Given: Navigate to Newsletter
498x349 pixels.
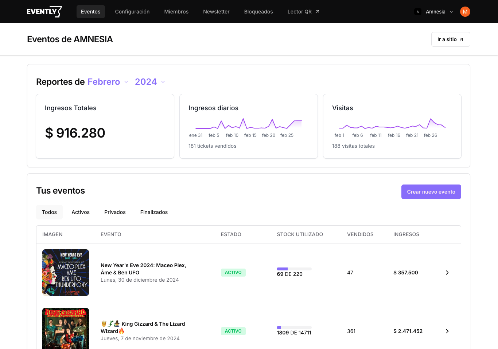Looking at the screenshot, I should [x=216, y=12].
